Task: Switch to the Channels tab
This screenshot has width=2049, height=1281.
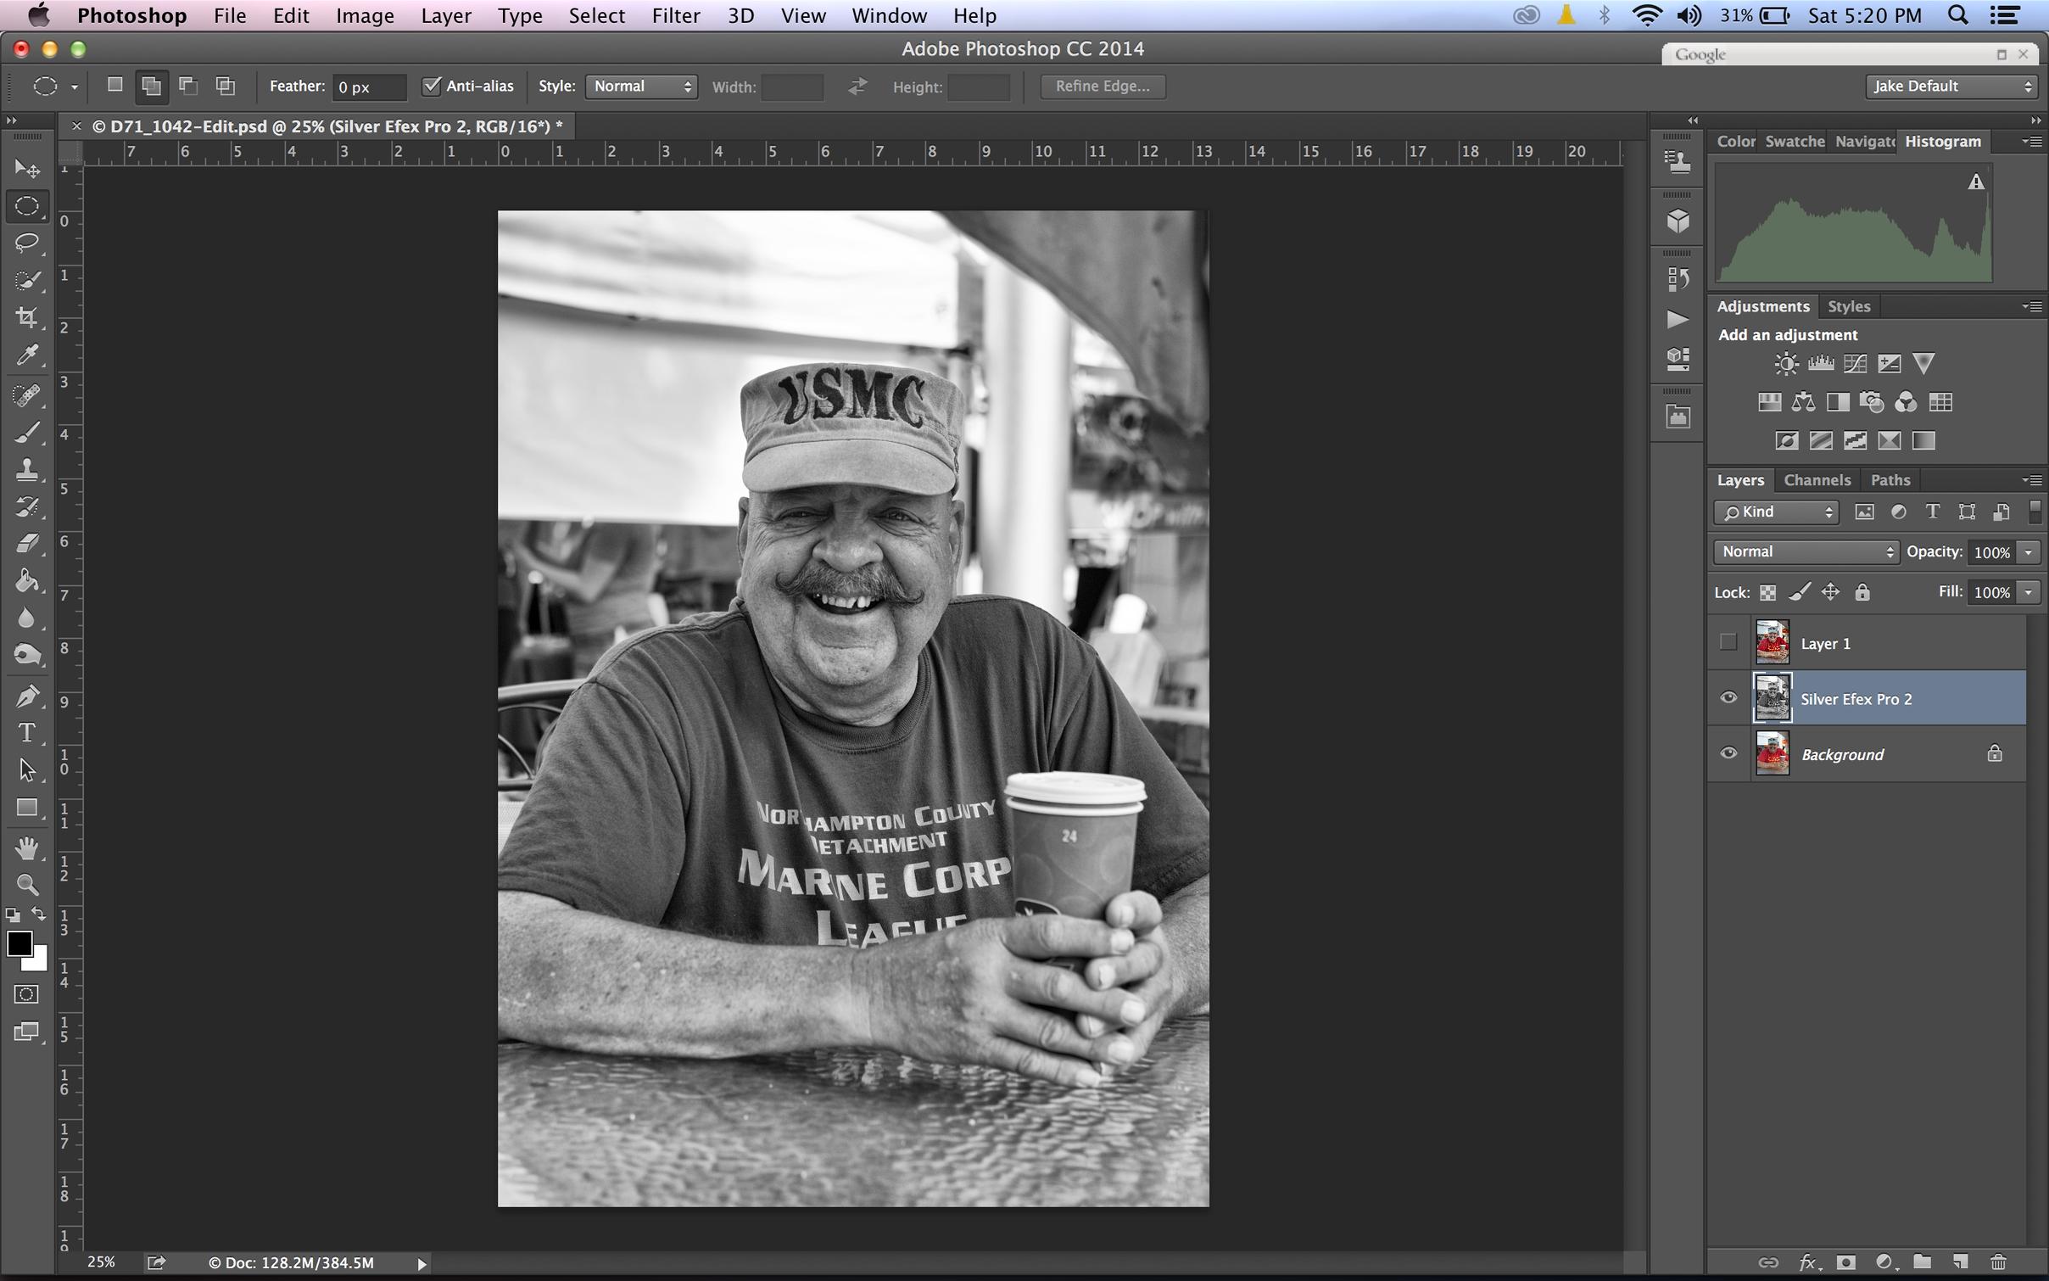Action: pos(1817,480)
